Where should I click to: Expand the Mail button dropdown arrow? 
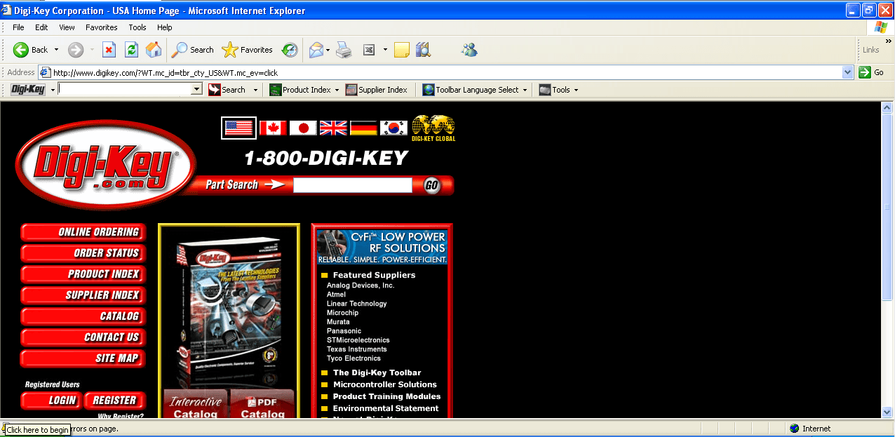328,50
